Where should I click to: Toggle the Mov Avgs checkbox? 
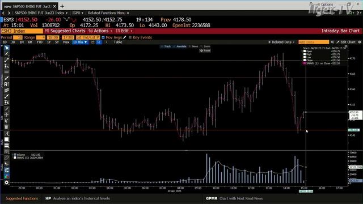click(x=103, y=37)
